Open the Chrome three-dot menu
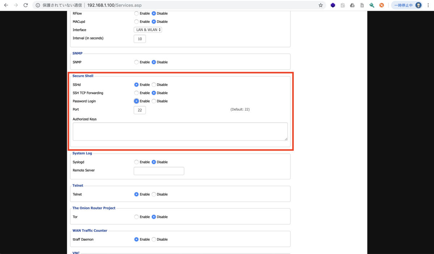 pos(428,5)
